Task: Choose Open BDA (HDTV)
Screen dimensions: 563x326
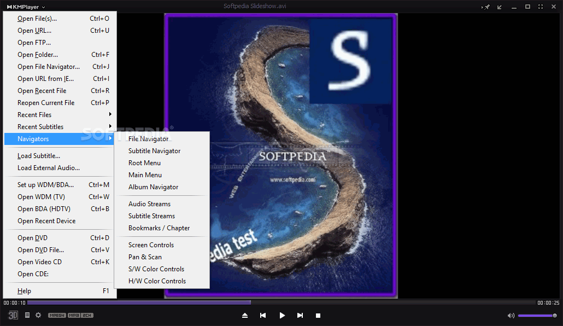Action: click(60, 209)
